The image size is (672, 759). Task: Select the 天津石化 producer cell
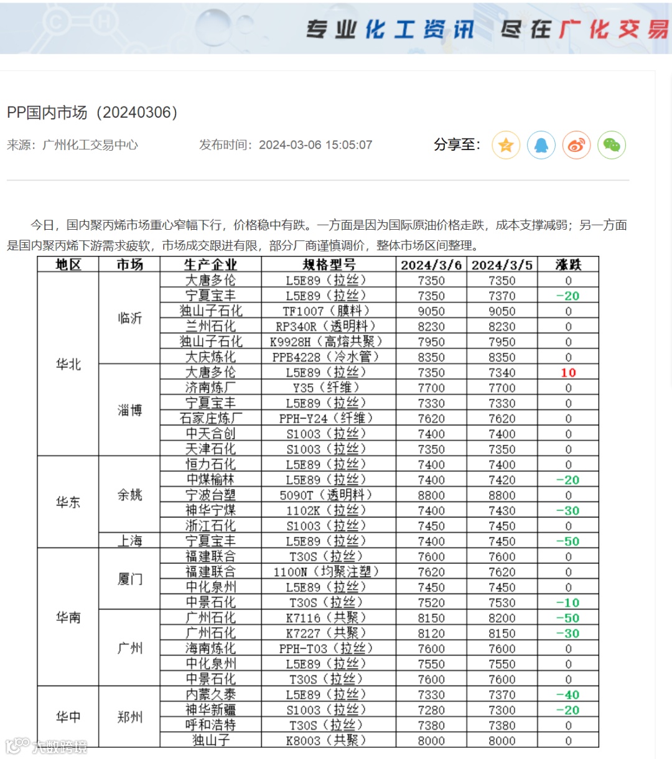211,449
